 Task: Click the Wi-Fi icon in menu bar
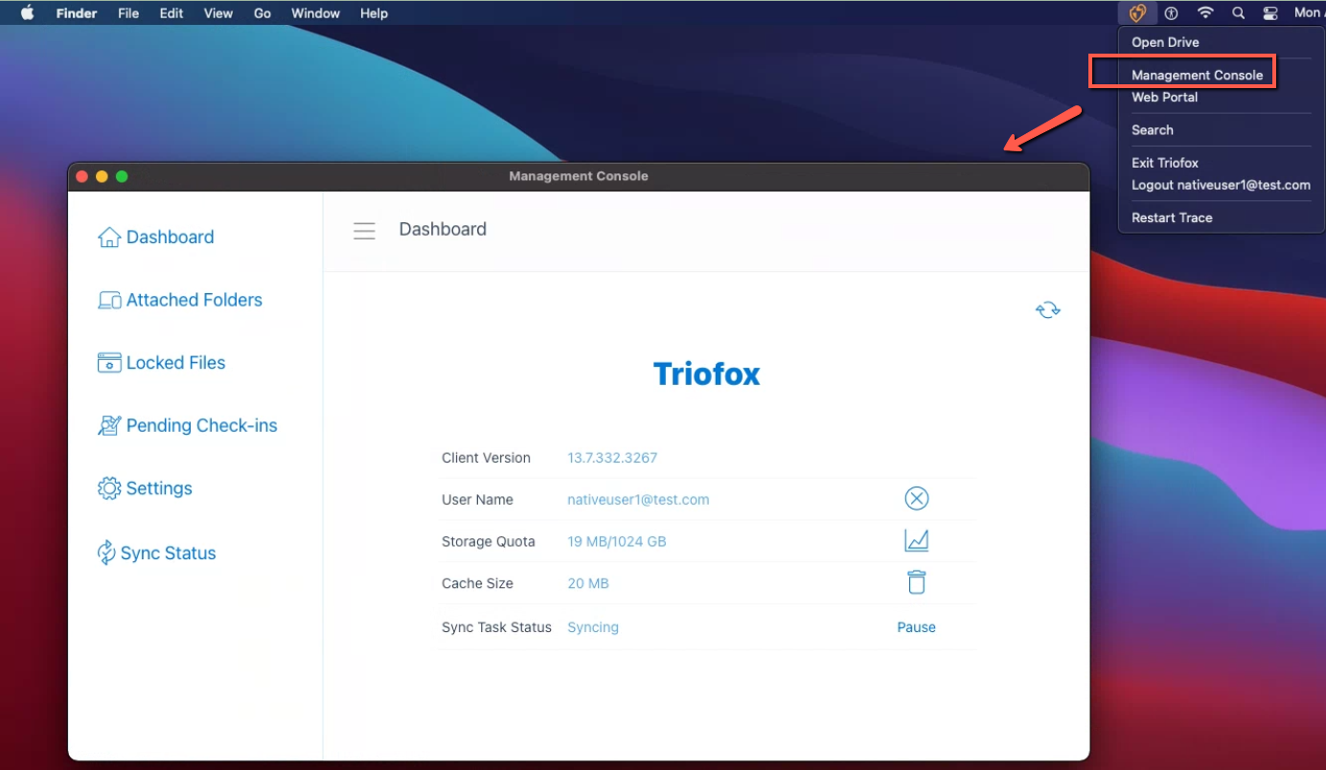coord(1205,13)
